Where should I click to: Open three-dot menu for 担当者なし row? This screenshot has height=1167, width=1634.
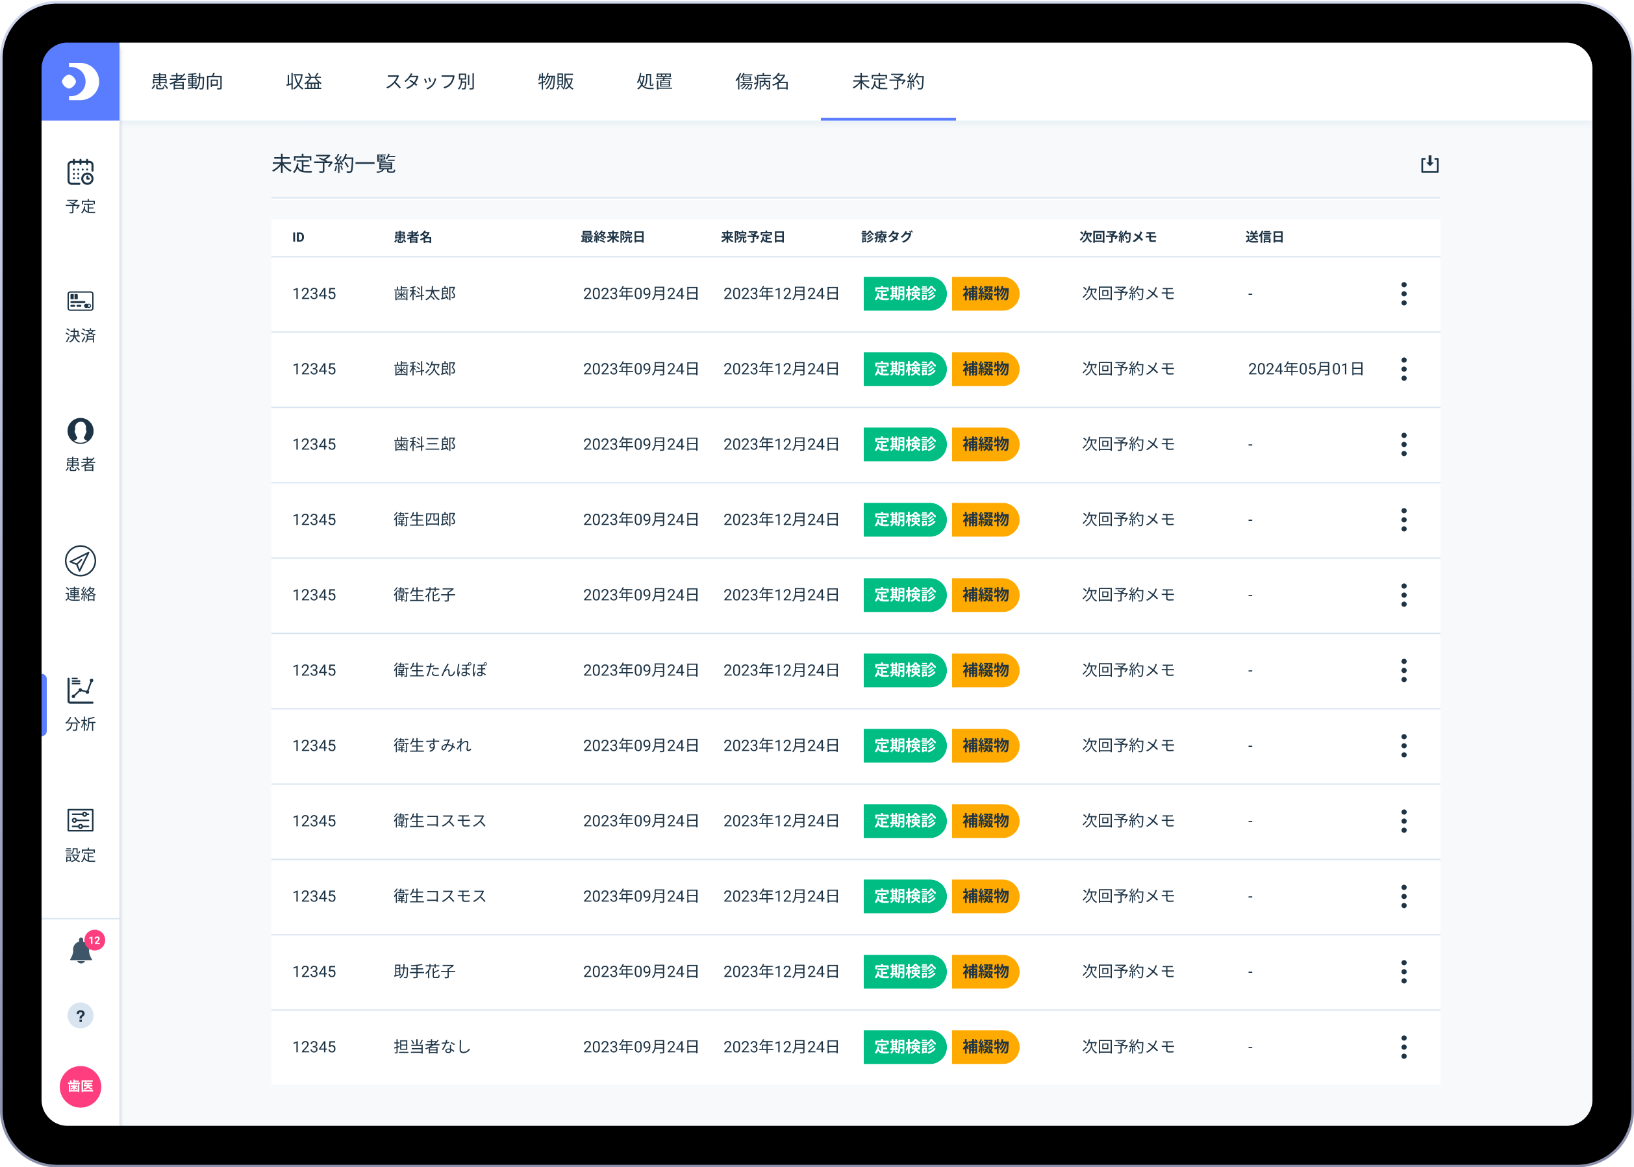tap(1403, 1047)
